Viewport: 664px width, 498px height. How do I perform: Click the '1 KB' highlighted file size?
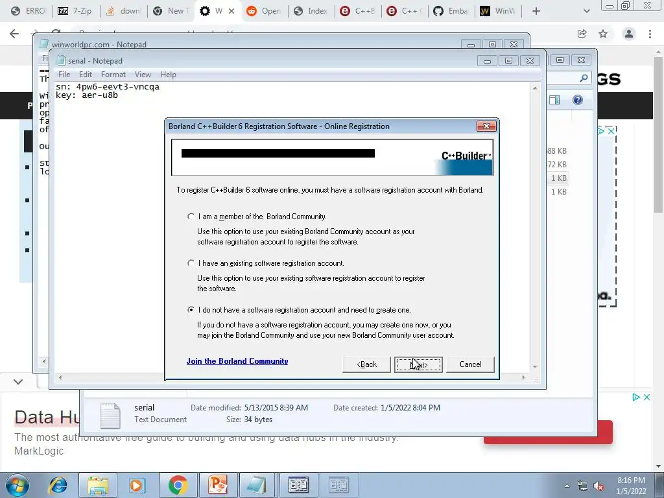[558, 178]
